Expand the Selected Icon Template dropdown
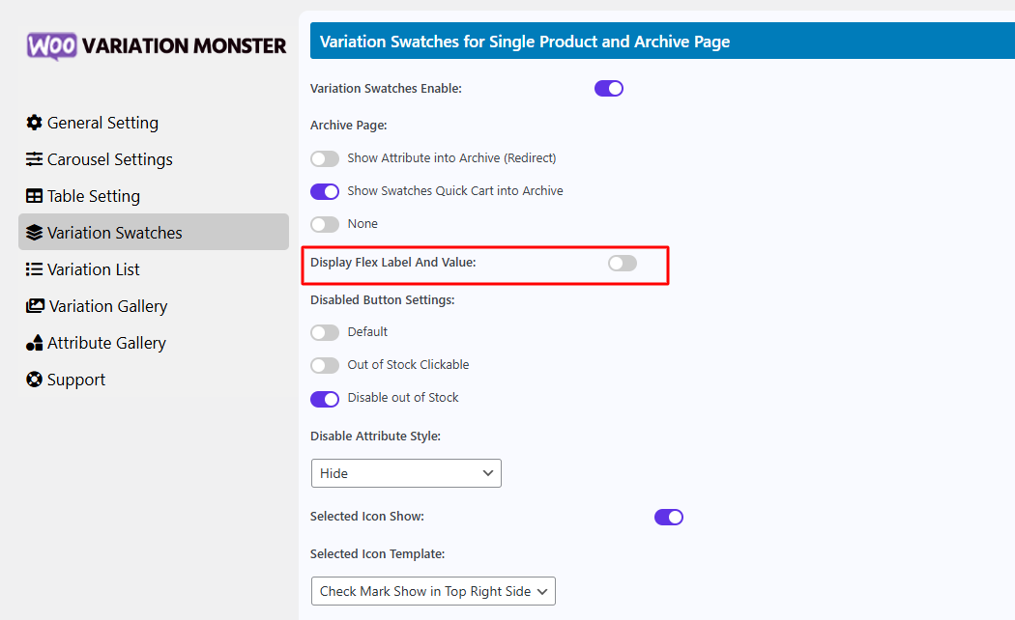 click(433, 591)
